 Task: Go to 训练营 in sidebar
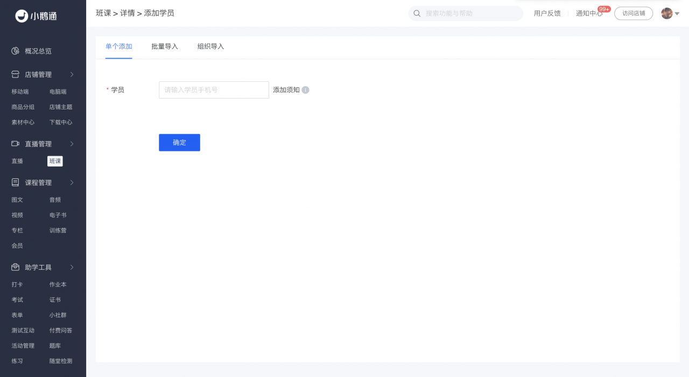[58, 231]
